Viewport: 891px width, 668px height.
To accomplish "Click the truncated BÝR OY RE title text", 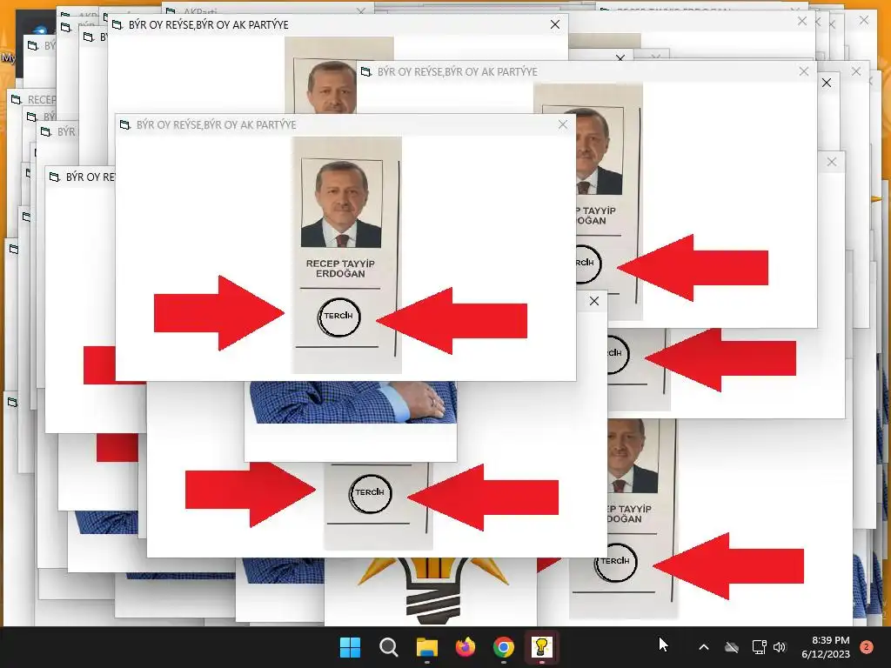I will pyautogui.click(x=90, y=177).
